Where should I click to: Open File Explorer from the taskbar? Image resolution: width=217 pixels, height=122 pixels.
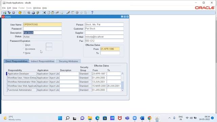pos(90,118)
